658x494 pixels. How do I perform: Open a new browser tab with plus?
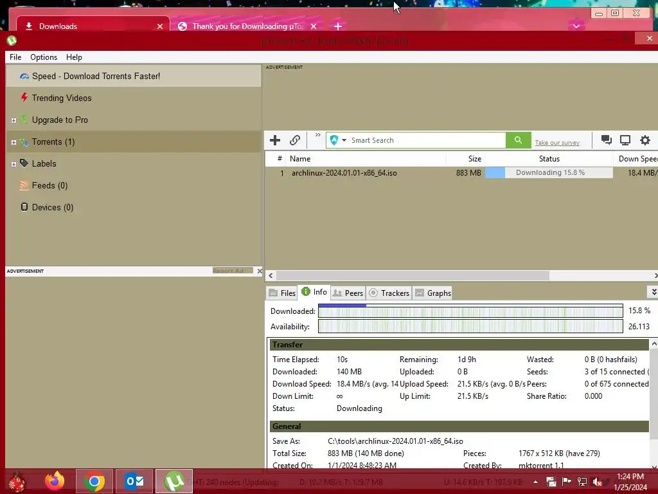tap(338, 26)
